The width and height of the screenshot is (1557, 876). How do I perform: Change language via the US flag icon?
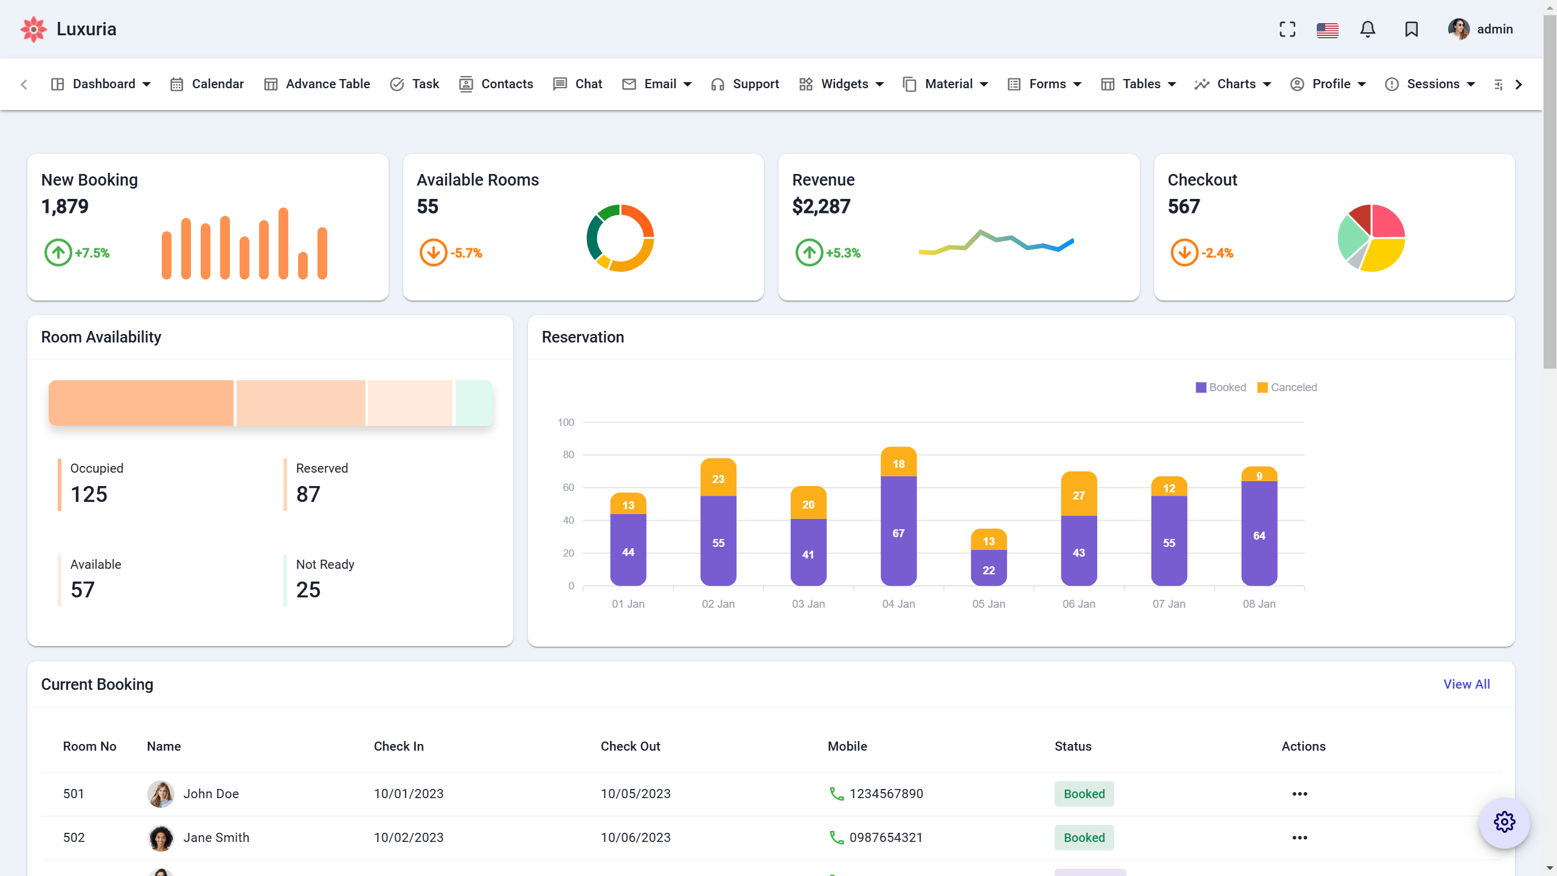1327,29
